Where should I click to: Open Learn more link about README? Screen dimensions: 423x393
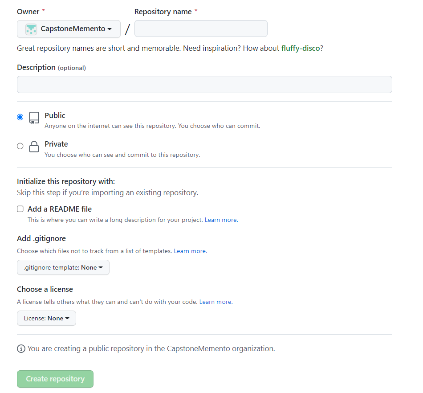point(221,220)
